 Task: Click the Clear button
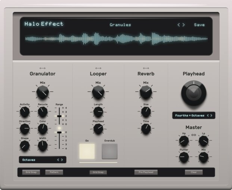(x=194, y=172)
